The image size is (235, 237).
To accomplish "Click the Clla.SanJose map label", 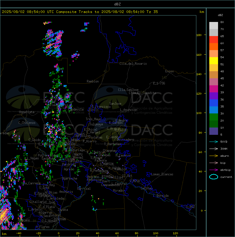I will pos(128,90).
